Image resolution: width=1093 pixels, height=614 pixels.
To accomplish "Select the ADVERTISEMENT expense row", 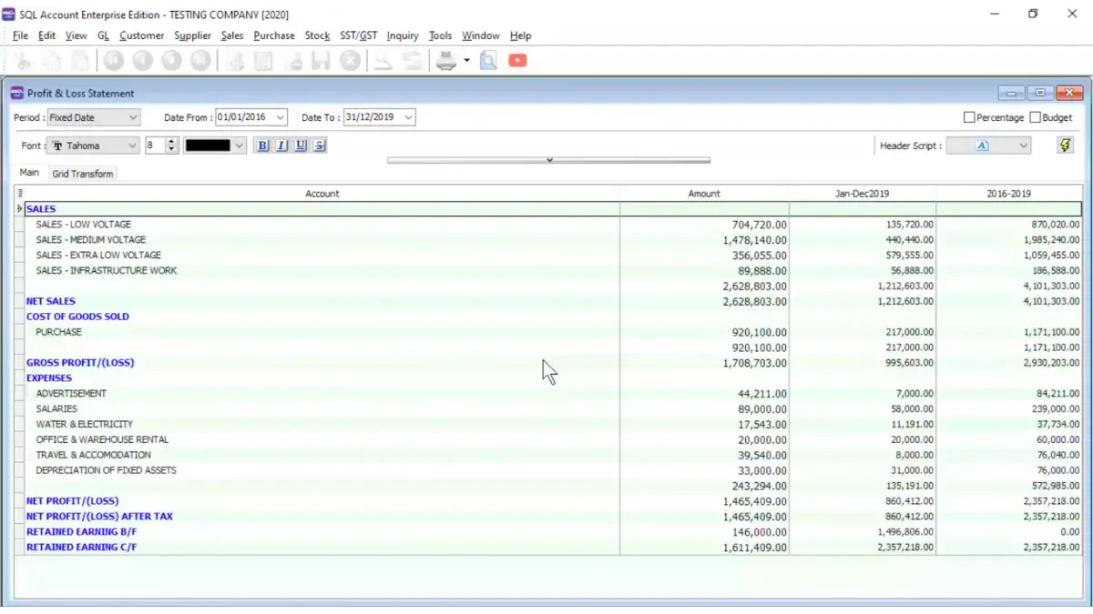I will 548,394.
